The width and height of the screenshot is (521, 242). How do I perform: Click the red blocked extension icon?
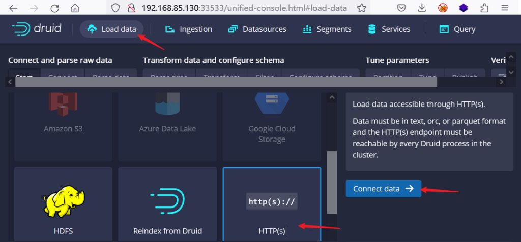[x=443, y=8]
